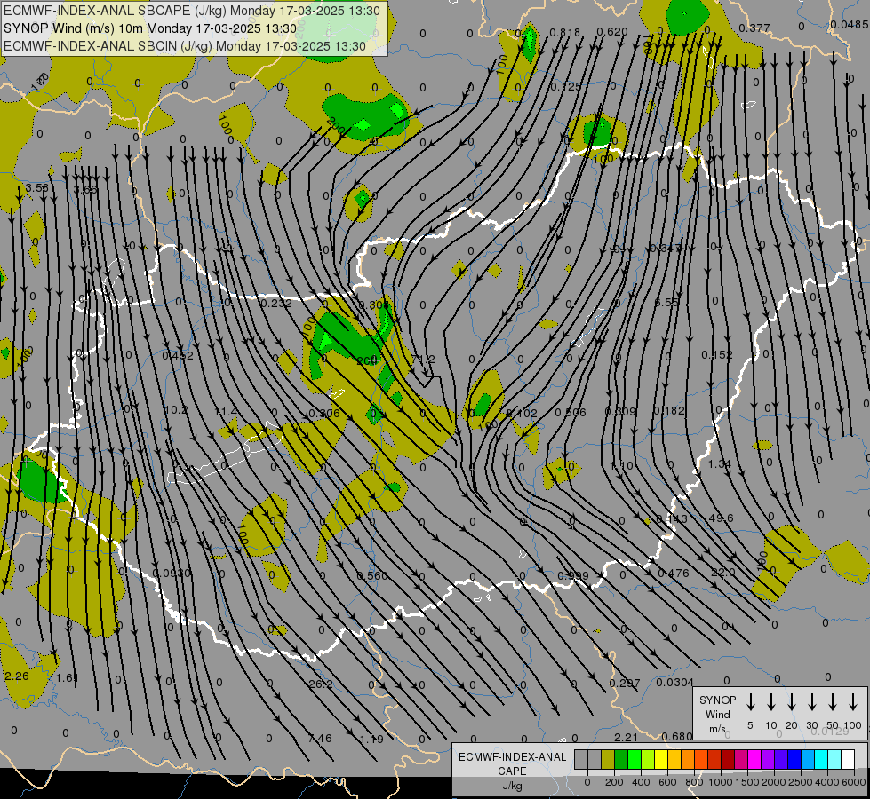Click the wind arrow above the 10 m/s label

770,702
